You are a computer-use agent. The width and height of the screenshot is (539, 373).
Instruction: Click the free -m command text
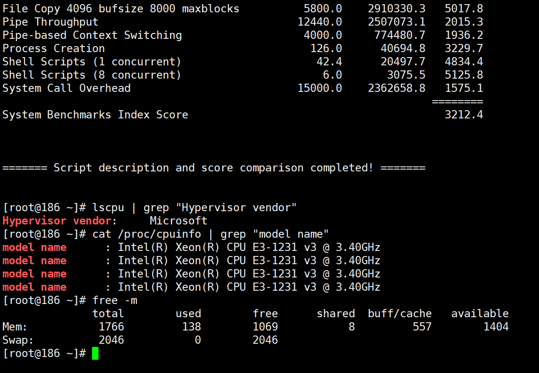(115, 300)
